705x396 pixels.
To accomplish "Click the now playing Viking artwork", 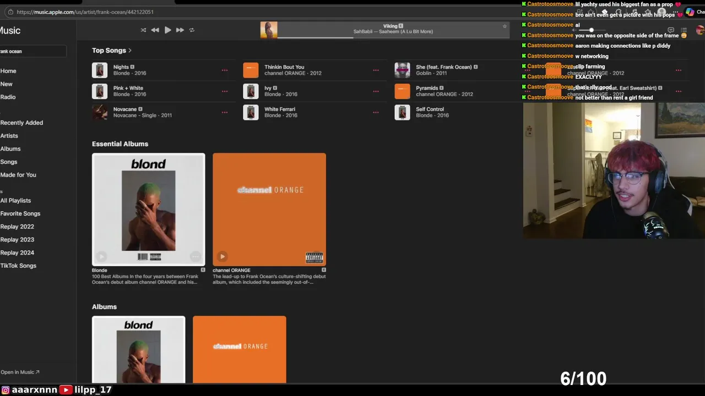I will [269, 30].
